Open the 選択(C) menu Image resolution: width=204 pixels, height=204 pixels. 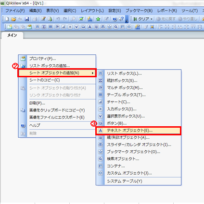[70, 11]
